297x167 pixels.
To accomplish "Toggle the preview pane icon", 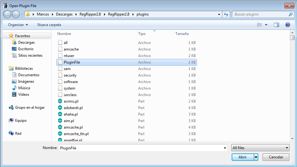I will tap(277, 25).
